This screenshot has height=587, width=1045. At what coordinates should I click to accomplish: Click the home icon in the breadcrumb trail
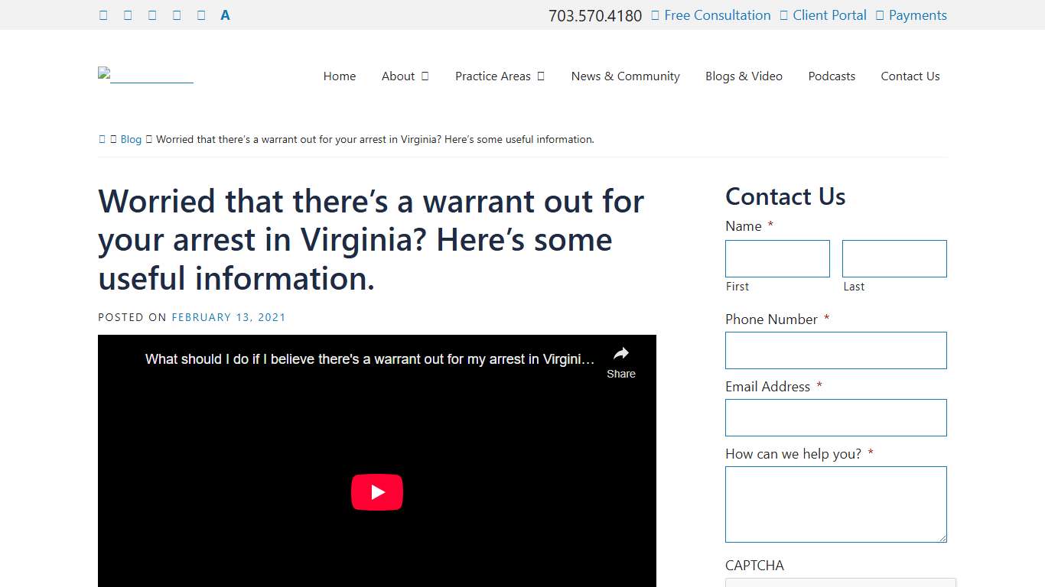click(102, 139)
